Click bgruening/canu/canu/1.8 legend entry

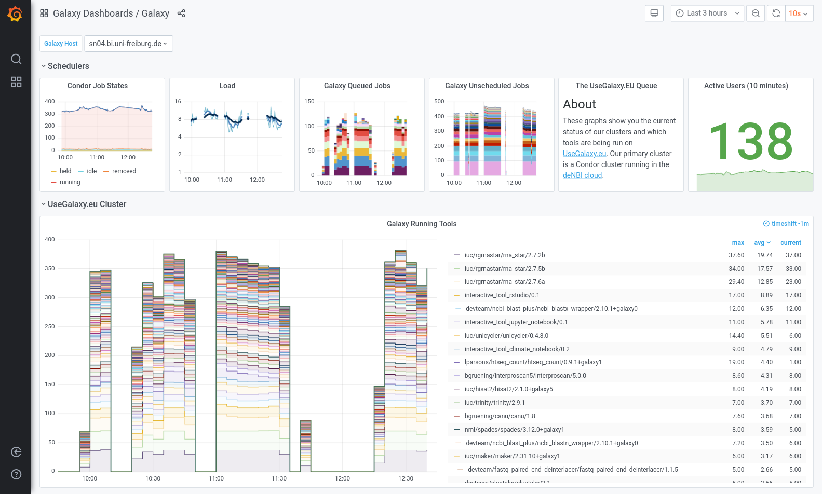[500, 416]
